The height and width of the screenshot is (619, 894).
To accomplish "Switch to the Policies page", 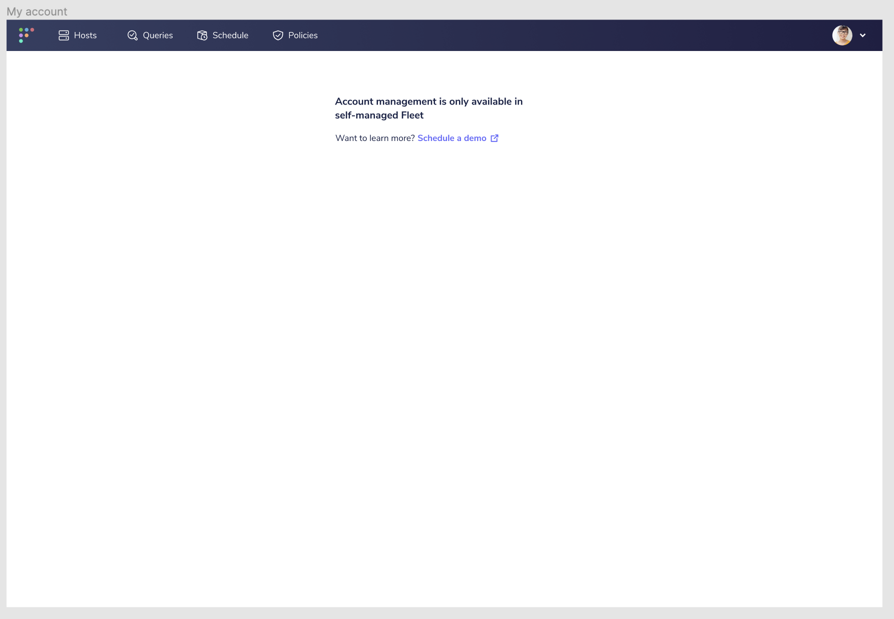I will (295, 35).
